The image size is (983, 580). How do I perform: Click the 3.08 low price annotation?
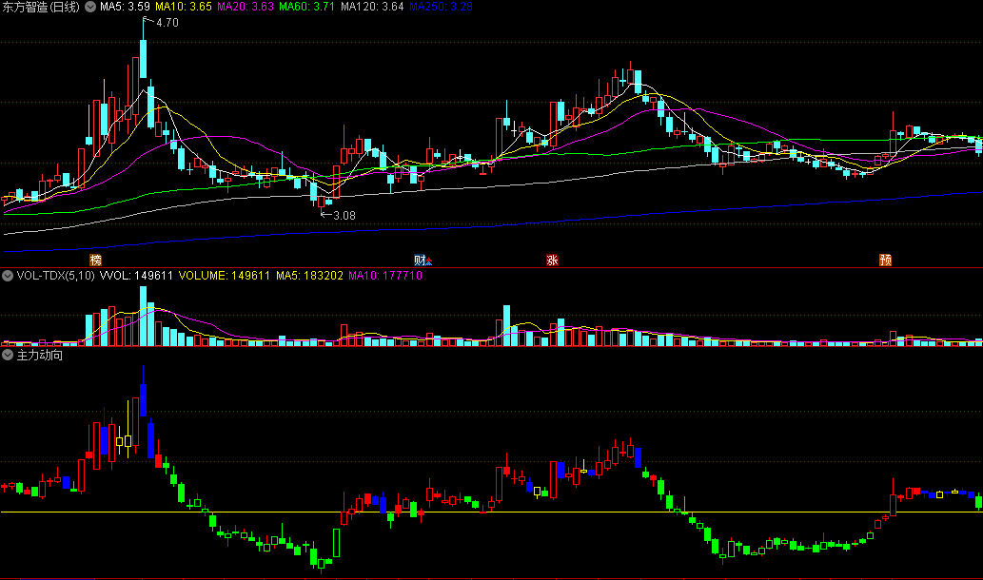click(x=344, y=216)
